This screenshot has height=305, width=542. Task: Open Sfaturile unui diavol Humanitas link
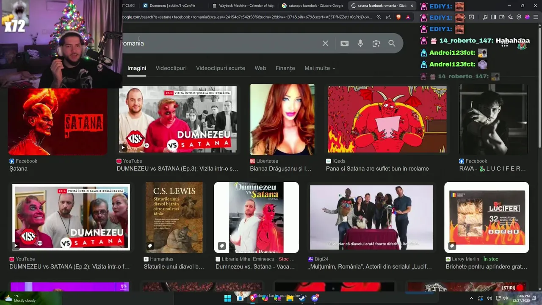click(174, 266)
